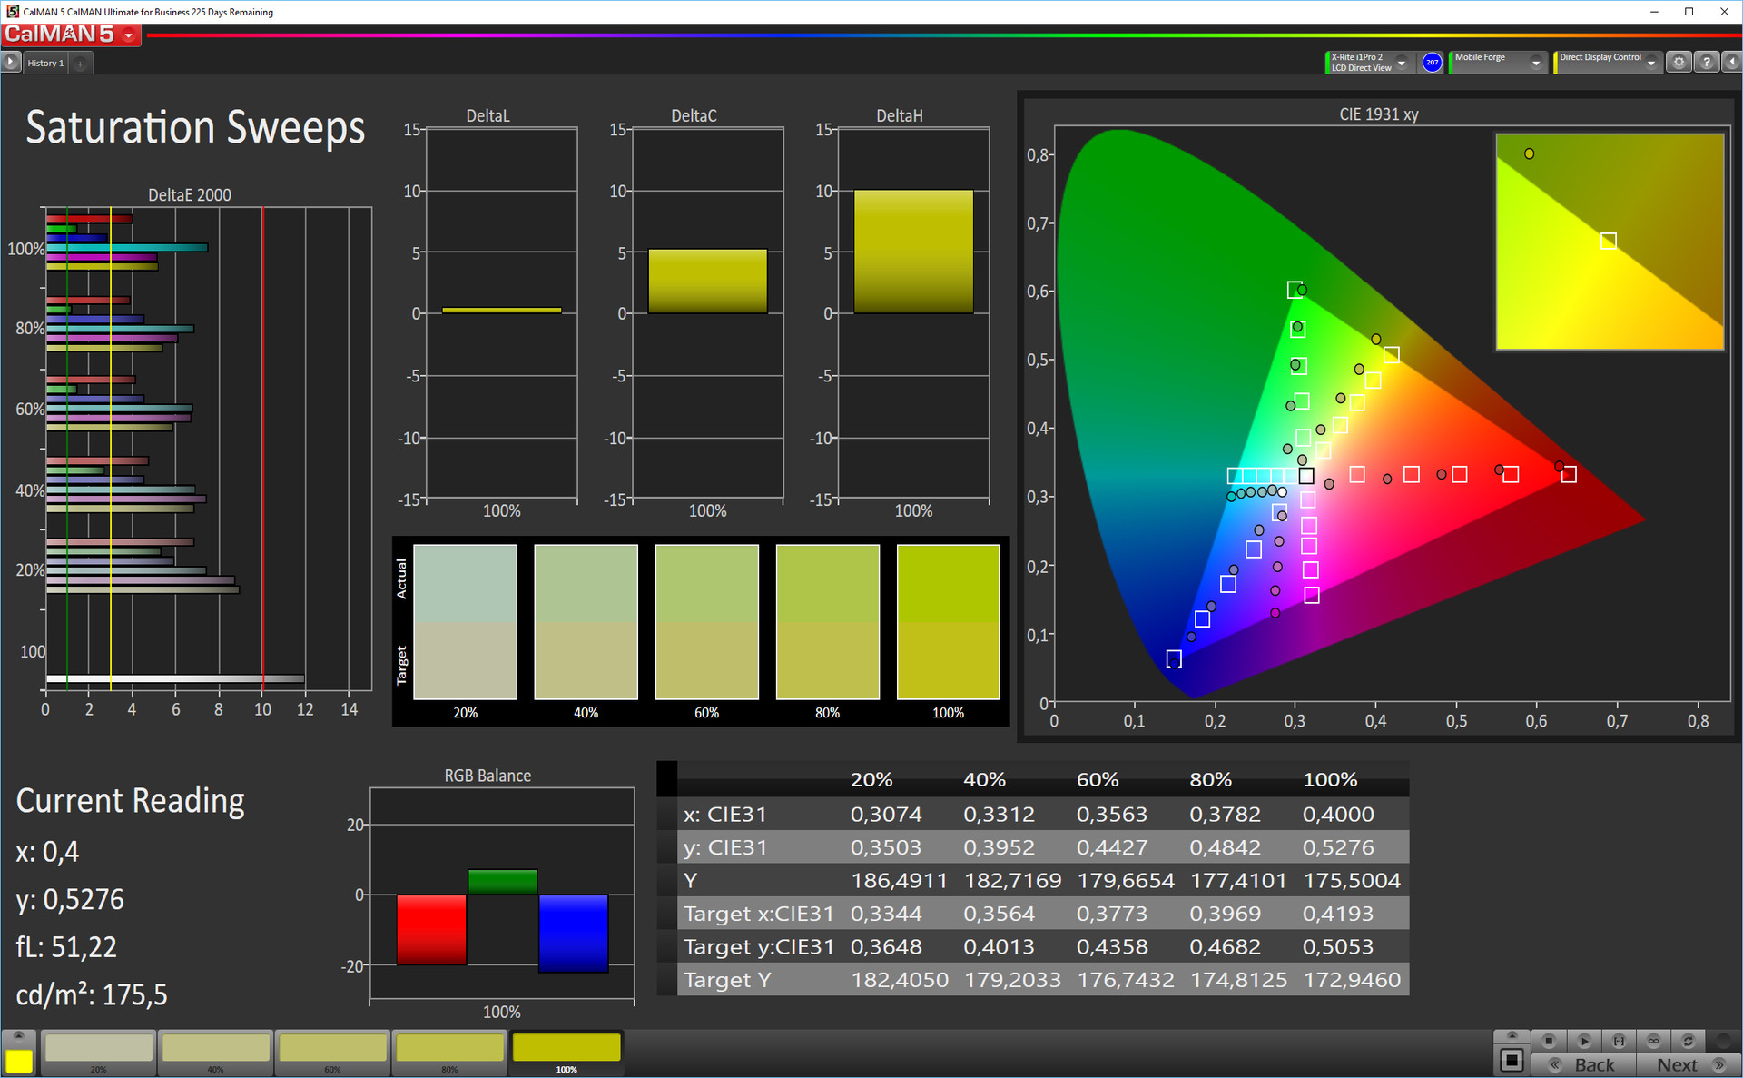Click the continuous read infinity icon

(x=1653, y=1041)
